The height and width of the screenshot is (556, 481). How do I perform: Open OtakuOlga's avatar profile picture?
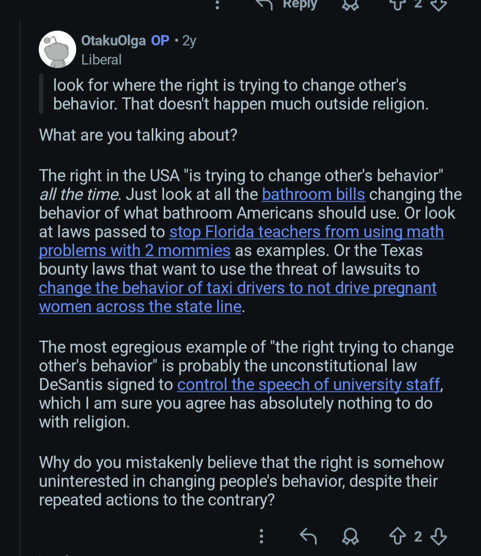tap(57, 49)
